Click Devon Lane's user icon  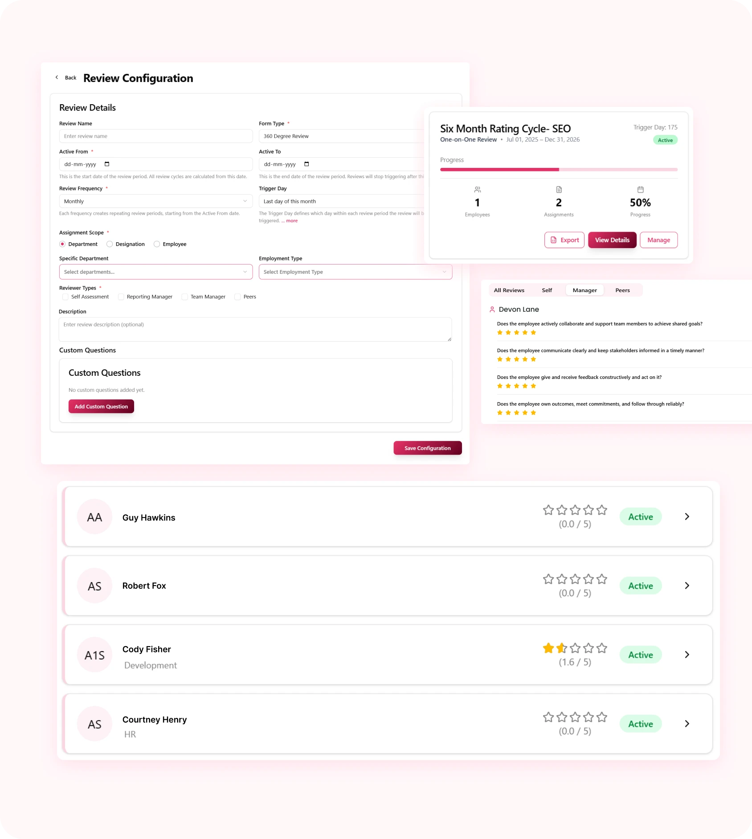(492, 309)
